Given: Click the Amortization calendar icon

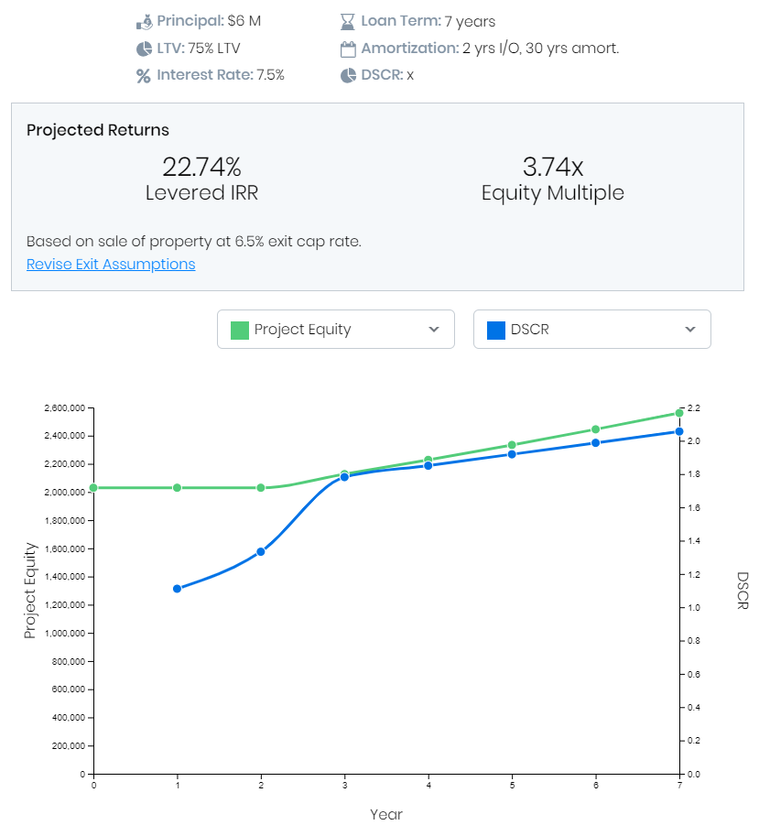Looking at the screenshot, I should tap(348, 49).
